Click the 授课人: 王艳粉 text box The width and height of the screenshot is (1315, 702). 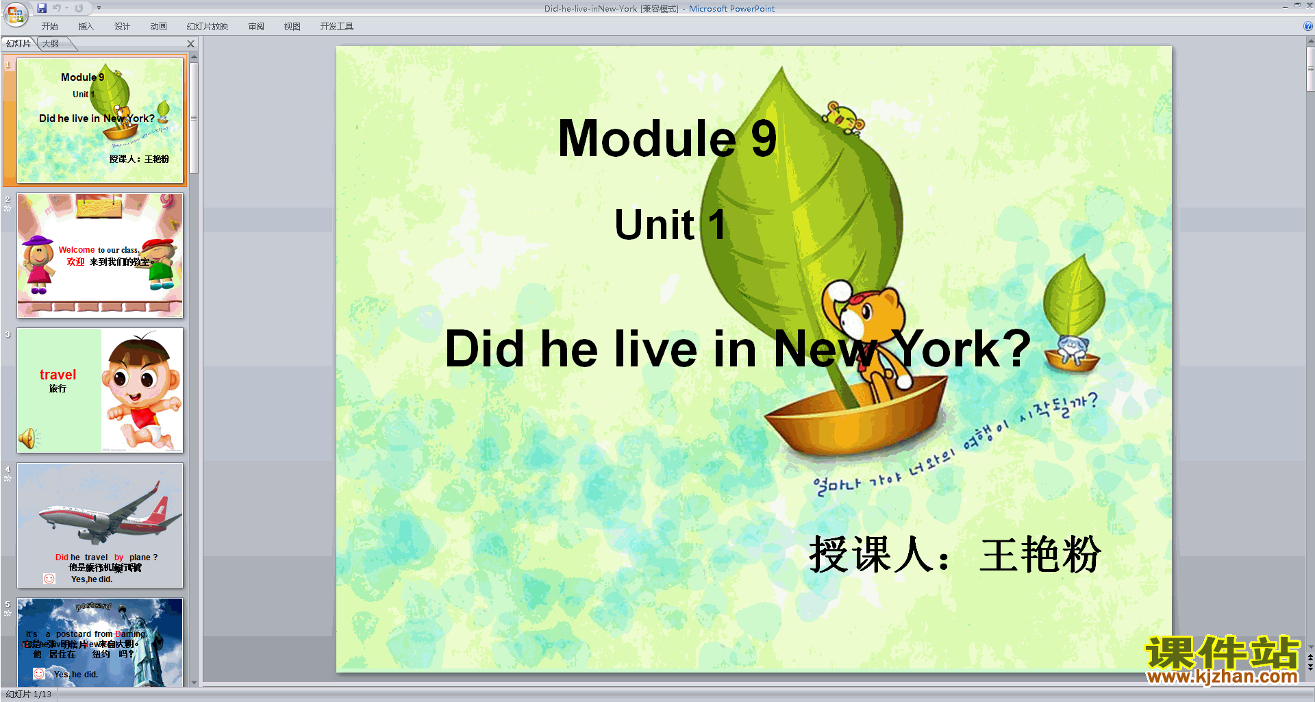(x=955, y=555)
